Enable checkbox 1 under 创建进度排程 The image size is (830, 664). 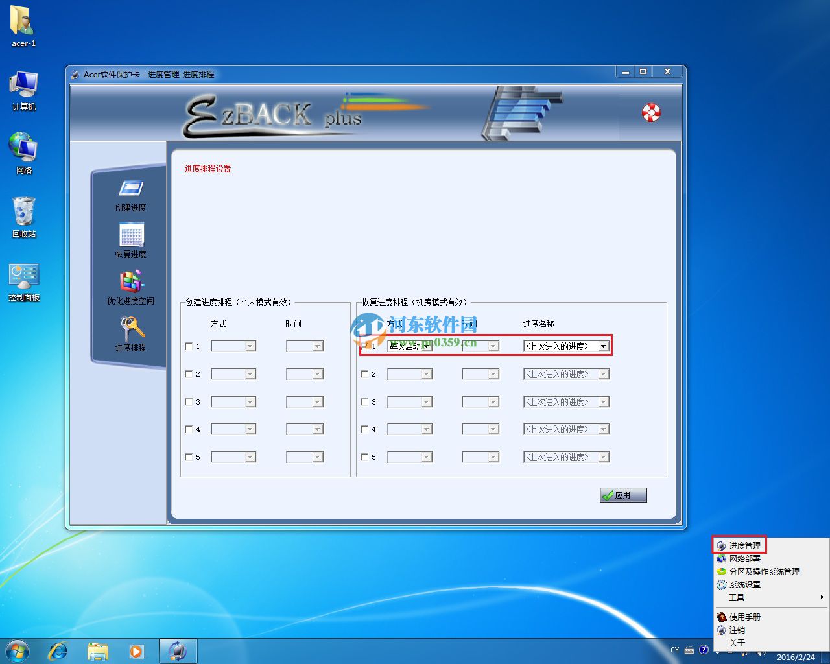(189, 346)
